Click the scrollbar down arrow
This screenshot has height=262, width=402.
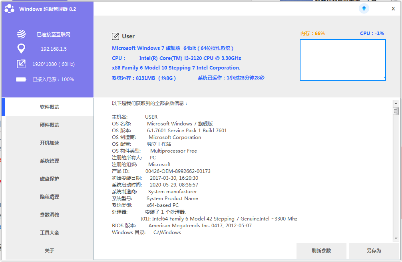click(x=396, y=238)
